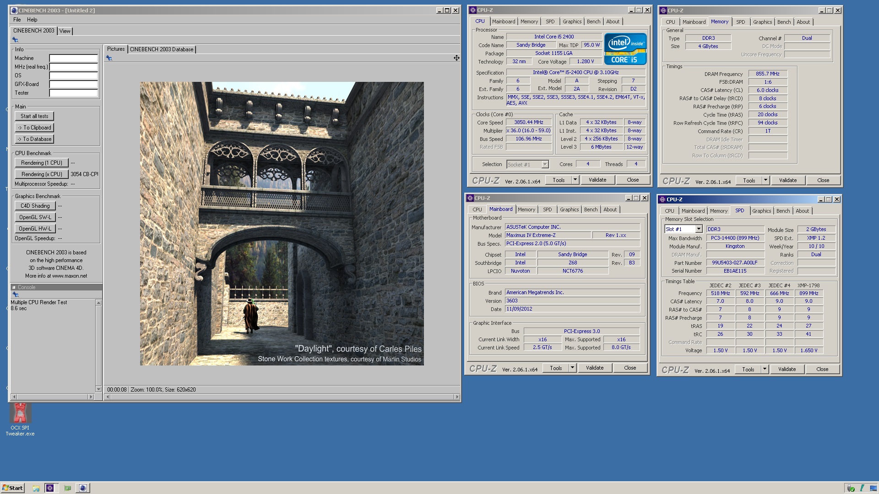Open About tab in the CPU-Z Mainboard window
Image resolution: width=879 pixels, height=494 pixels.
(x=610, y=209)
